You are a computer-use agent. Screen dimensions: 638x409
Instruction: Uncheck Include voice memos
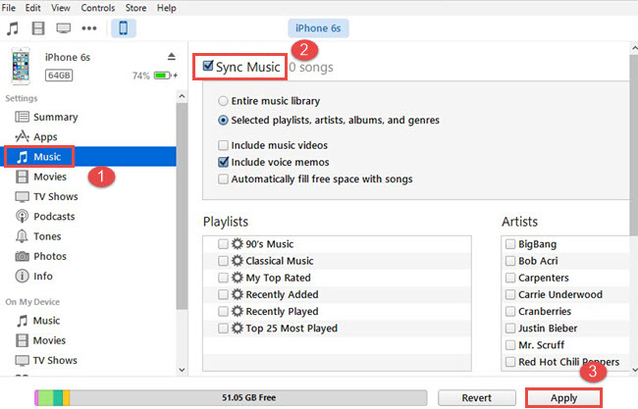click(223, 162)
